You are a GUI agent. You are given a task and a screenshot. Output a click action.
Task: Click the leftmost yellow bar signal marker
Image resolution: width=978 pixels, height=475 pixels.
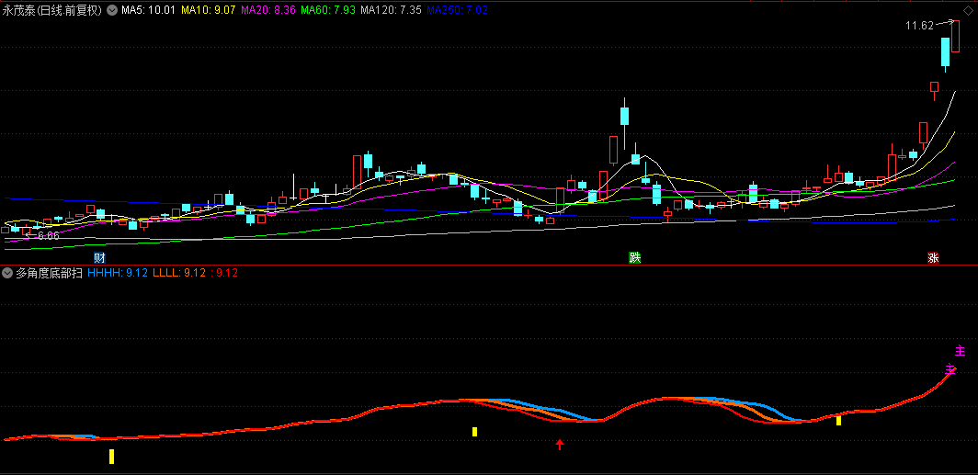pyautogui.click(x=111, y=457)
